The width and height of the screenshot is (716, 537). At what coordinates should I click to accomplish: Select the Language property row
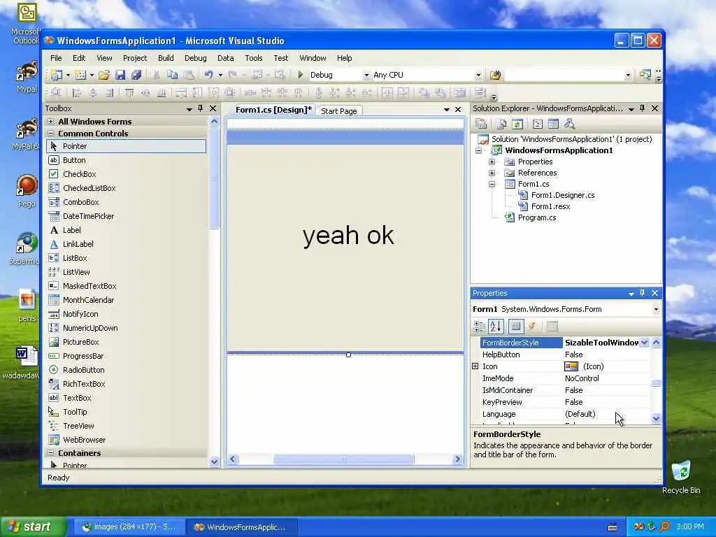pyautogui.click(x=564, y=414)
